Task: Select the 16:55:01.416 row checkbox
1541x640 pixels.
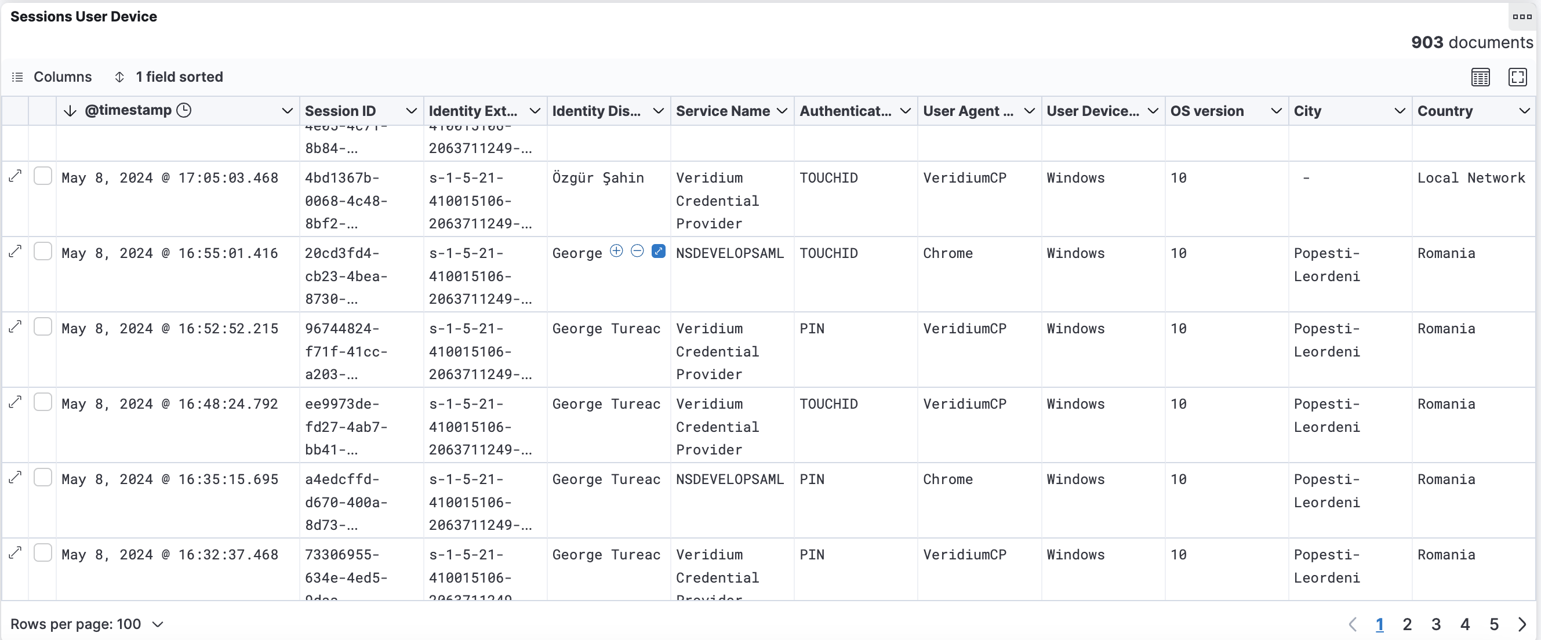Action: [x=42, y=252]
